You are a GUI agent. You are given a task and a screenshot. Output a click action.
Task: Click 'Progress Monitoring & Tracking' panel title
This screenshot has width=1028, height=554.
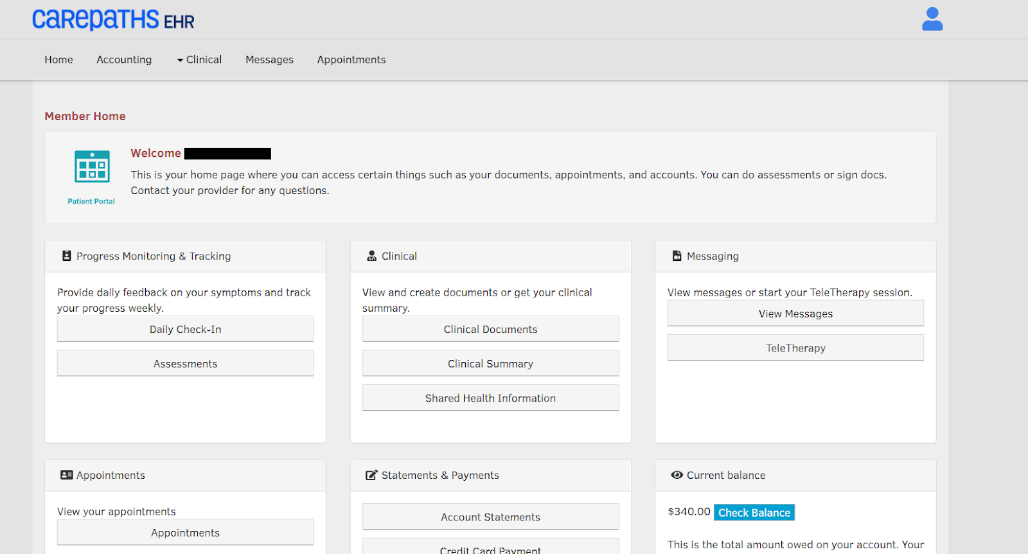tap(154, 256)
